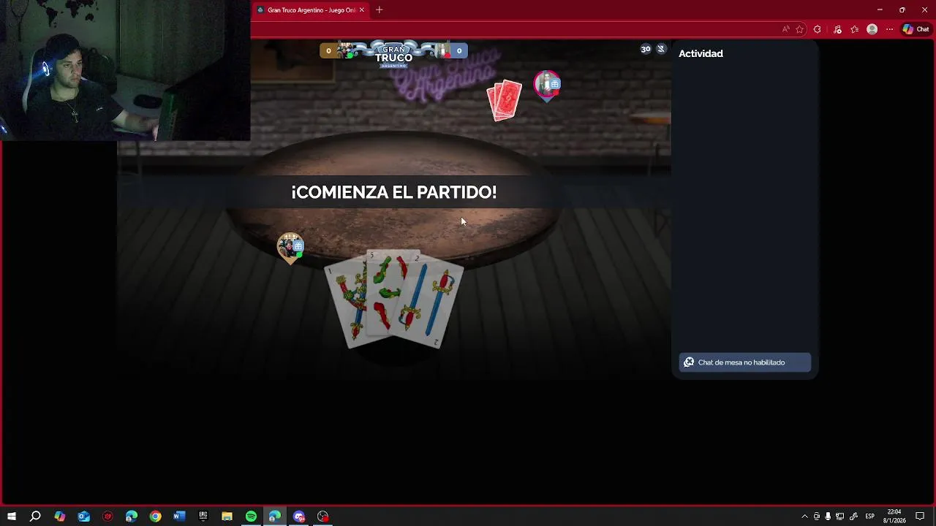Open the browser Extensions menu
The height and width of the screenshot is (526, 936).
point(818,29)
